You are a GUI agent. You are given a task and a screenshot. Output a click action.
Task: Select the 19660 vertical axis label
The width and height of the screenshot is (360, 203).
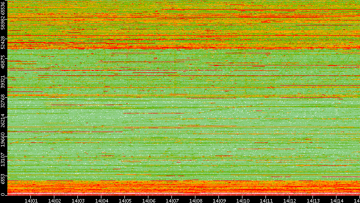(2, 140)
